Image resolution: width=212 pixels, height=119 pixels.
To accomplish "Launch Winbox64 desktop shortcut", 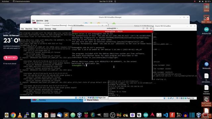I will tap(206, 66).
